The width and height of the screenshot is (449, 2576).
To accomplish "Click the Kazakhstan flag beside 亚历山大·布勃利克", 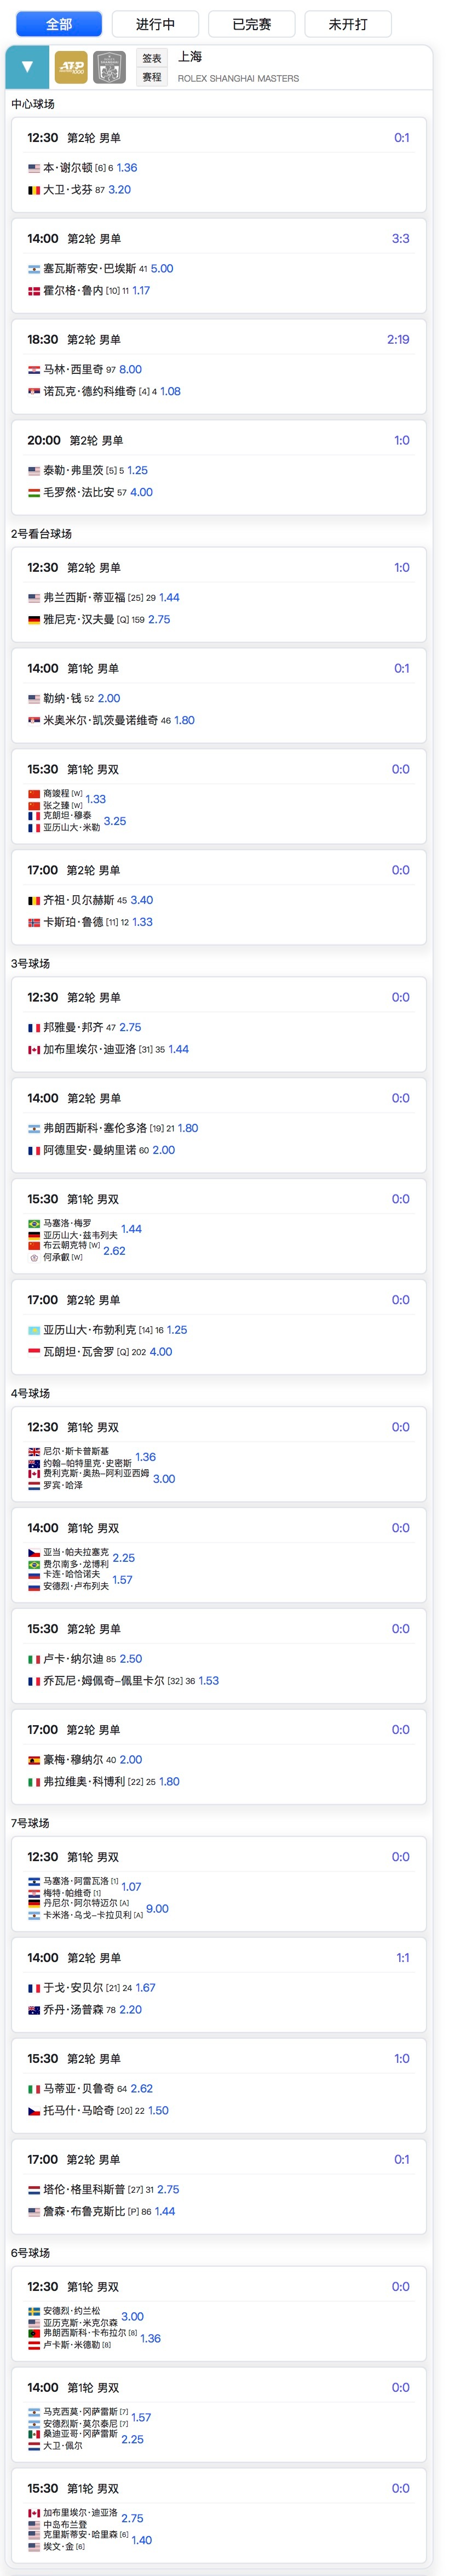I will tap(34, 1330).
